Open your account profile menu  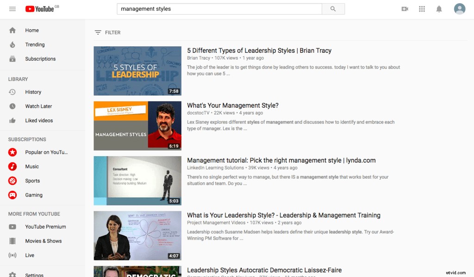(460, 8)
